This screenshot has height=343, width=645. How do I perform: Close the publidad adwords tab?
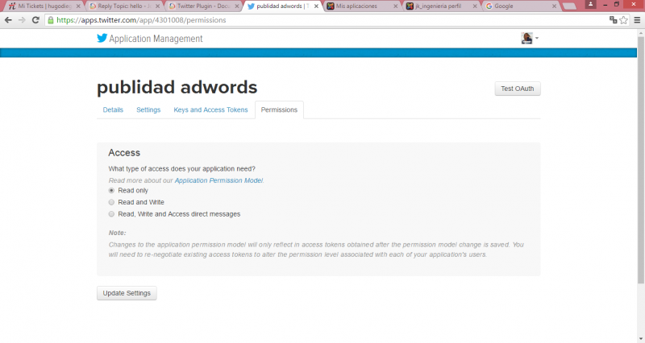point(316,6)
